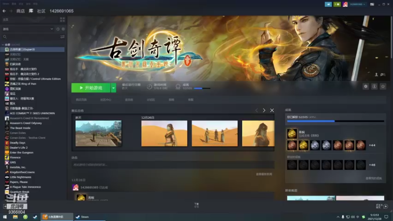Click the +46 more locked achievements
The image size is (393, 221).
click(372, 165)
